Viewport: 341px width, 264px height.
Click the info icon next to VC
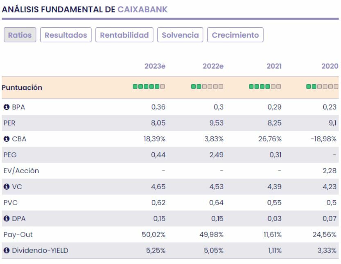click(x=6, y=187)
